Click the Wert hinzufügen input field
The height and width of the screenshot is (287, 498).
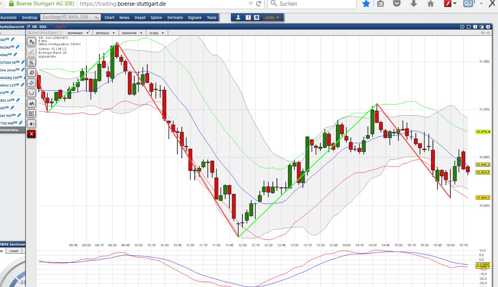pyautogui.click(x=46, y=33)
